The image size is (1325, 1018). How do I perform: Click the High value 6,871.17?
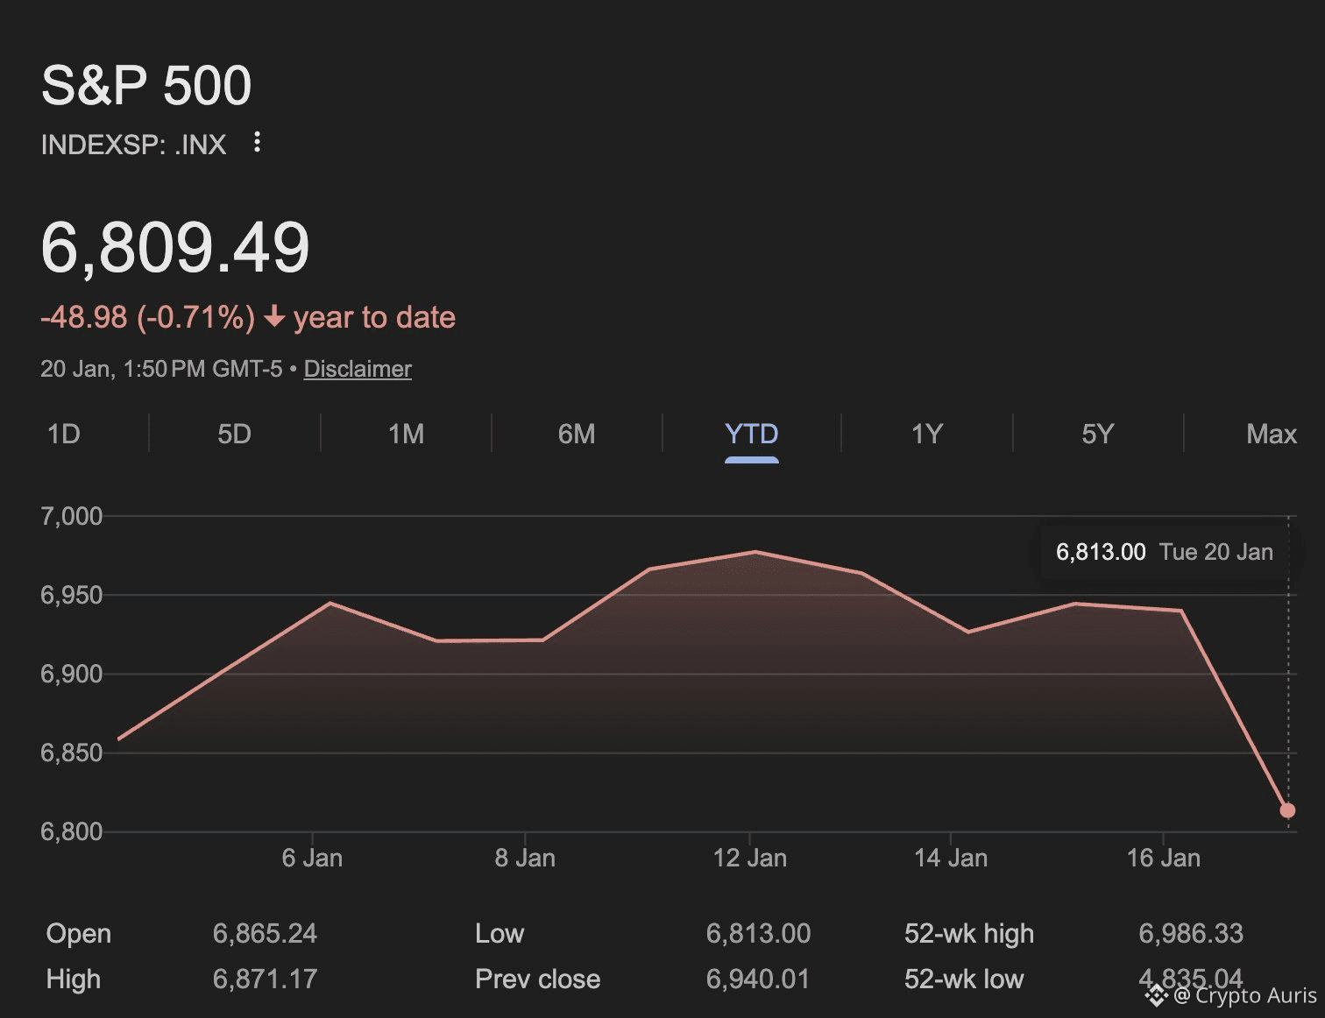click(x=265, y=979)
